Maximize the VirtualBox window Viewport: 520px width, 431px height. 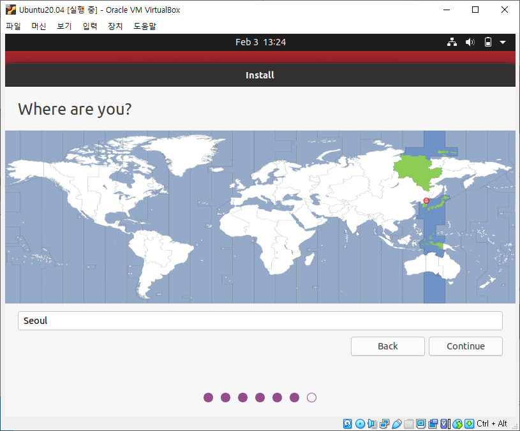pyautogui.click(x=475, y=10)
